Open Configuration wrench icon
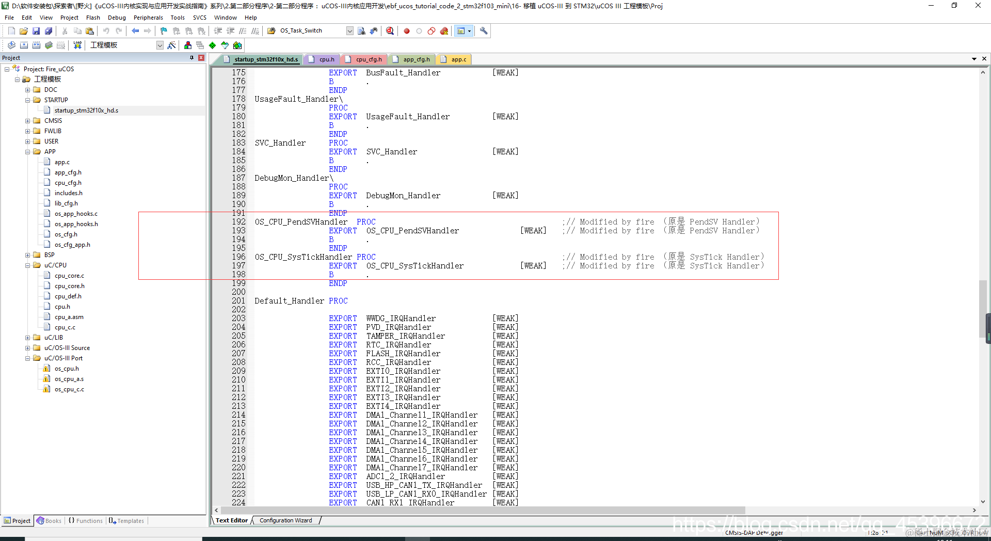Screen dimensions: 991x541 point(484,31)
